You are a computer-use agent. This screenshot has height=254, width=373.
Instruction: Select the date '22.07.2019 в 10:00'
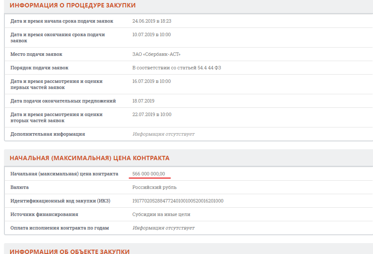(x=152, y=115)
